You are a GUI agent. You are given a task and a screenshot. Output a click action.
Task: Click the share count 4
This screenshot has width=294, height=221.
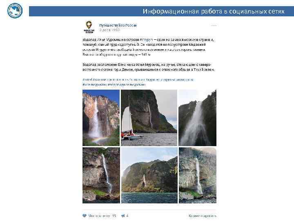[x=127, y=216]
